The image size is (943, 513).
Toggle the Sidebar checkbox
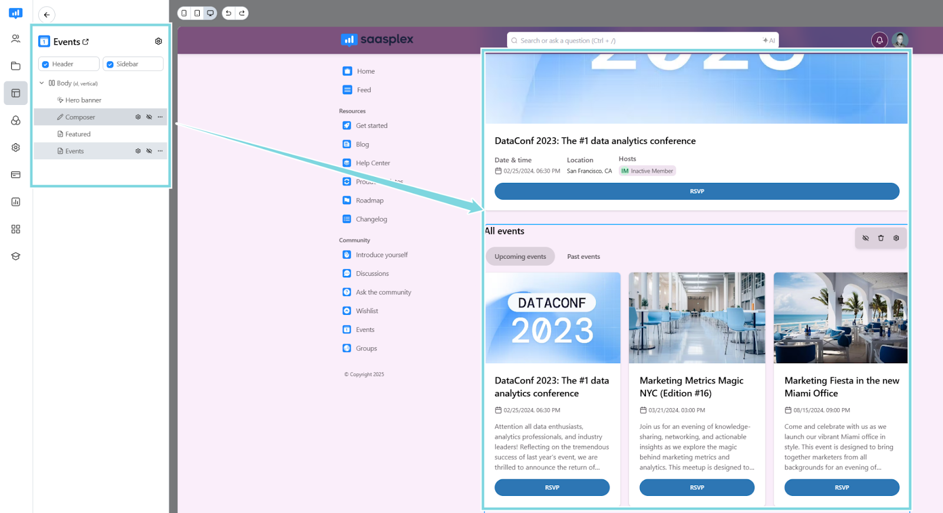click(110, 64)
